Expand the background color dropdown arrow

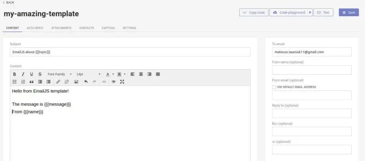(x=124, y=74)
